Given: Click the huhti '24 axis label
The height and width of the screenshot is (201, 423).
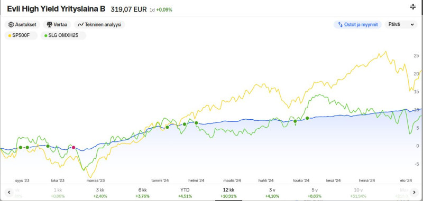Looking at the screenshot, I should click(x=266, y=180).
